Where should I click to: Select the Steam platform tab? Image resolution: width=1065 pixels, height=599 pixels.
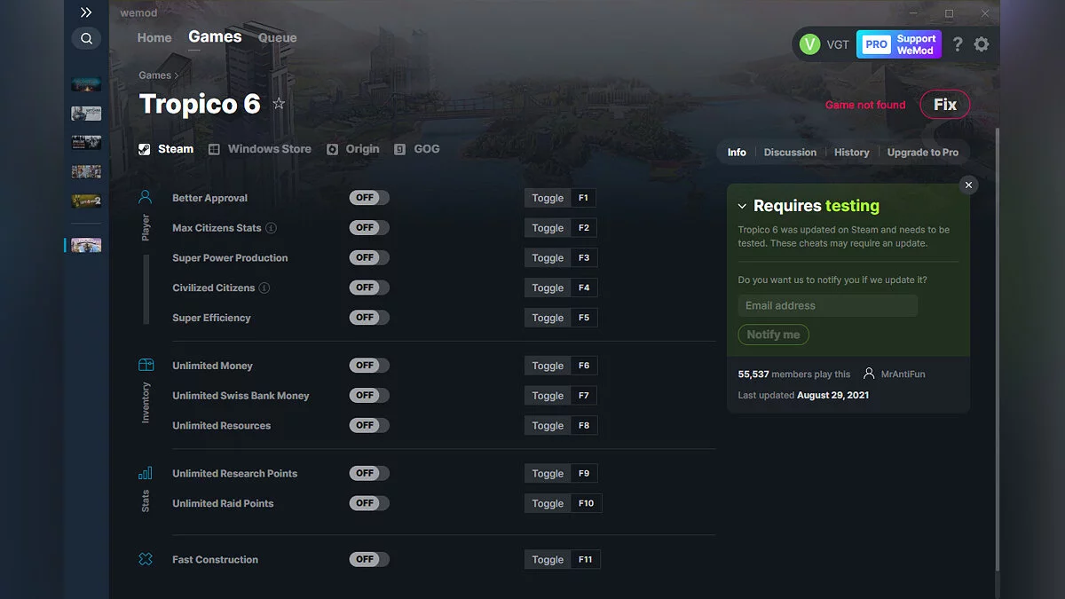pyautogui.click(x=166, y=149)
